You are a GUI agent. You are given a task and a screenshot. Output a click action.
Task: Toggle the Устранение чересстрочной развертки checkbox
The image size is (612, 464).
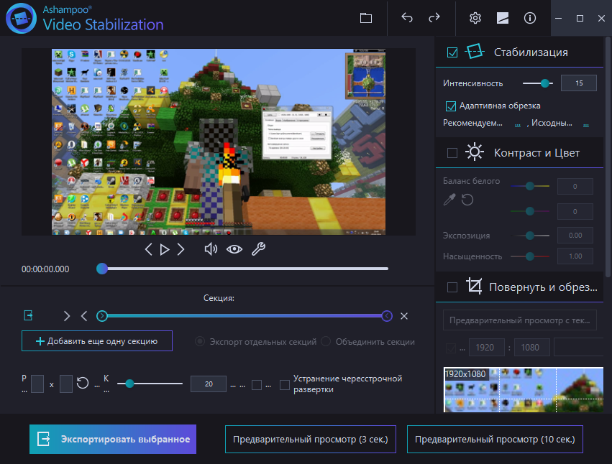285,385
